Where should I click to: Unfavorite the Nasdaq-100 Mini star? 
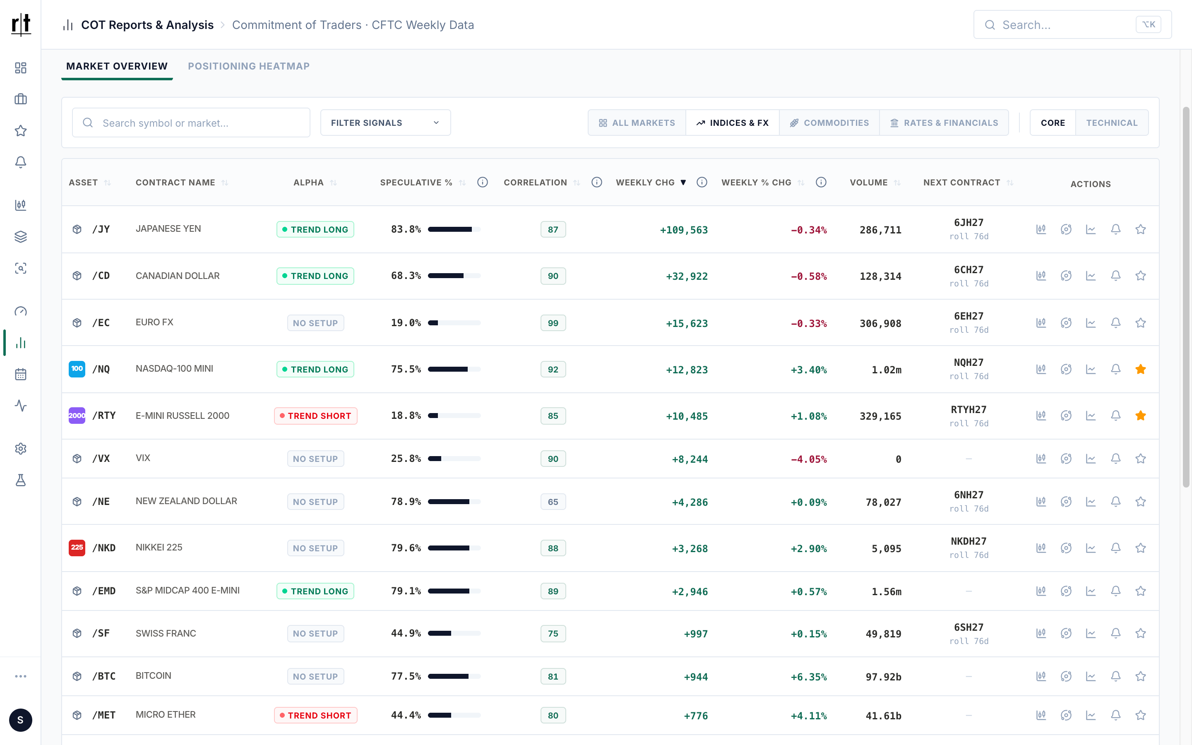point(1140,369)
